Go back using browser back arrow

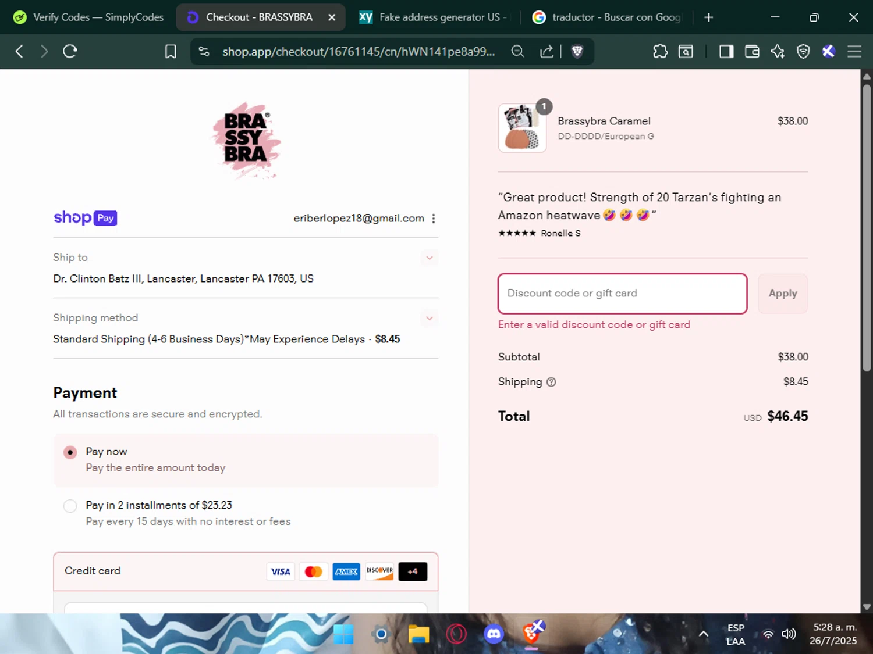pos(19,52)
